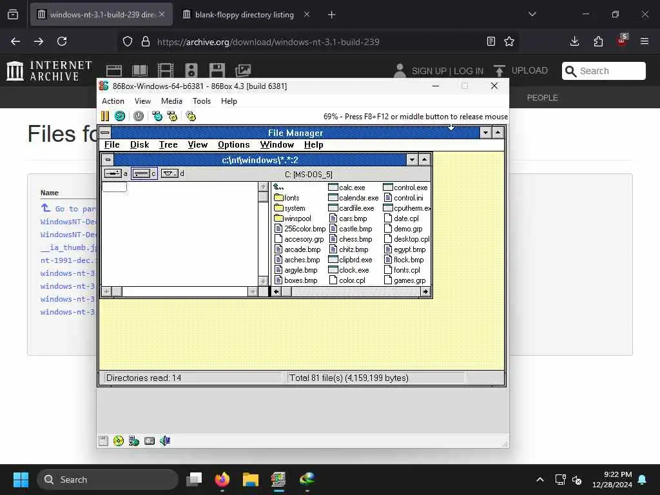Click the CD-ROM disc icon in 86Box status bar
The height and width of the screenshot is (495, 660).
coord(119,441)
